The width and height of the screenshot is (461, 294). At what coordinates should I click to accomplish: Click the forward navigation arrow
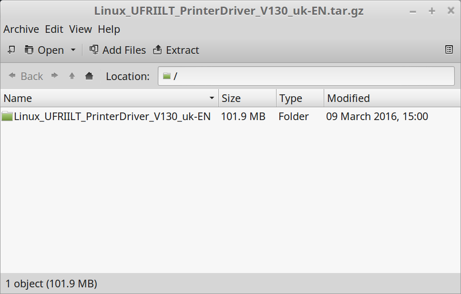55,76
